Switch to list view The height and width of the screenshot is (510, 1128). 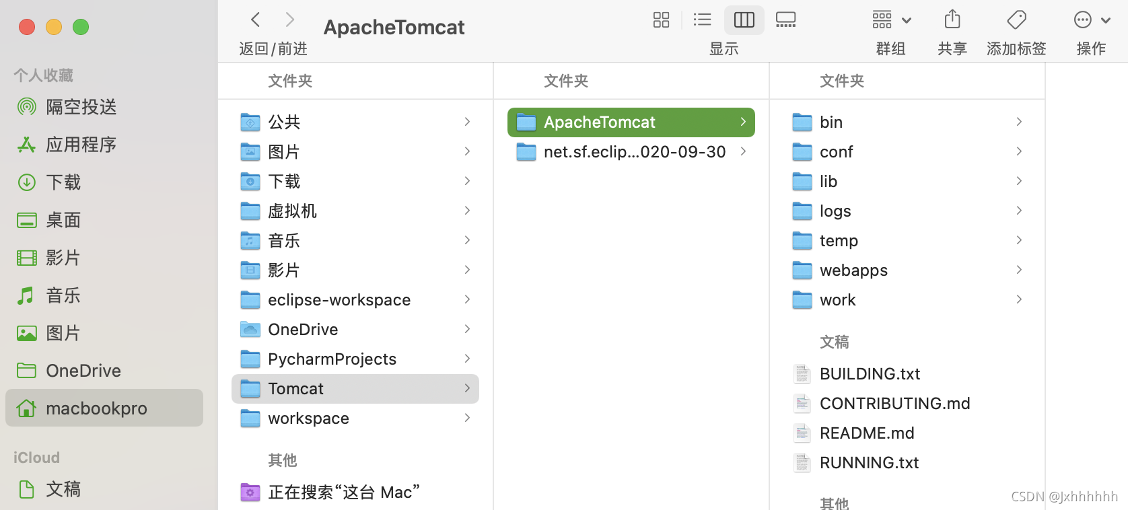[x=702, y=20]
